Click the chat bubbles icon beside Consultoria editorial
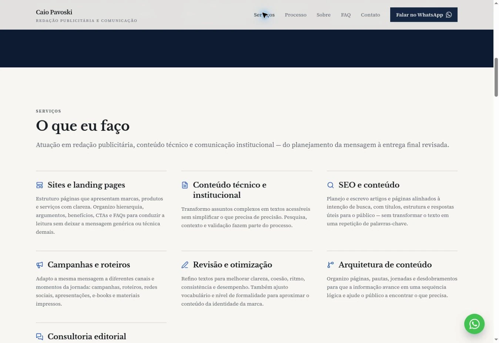This screenshot has height=343, width=499. tap(40, 337)
